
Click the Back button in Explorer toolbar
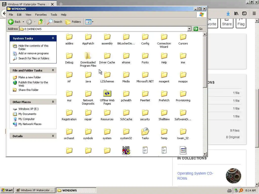point(14,22)
